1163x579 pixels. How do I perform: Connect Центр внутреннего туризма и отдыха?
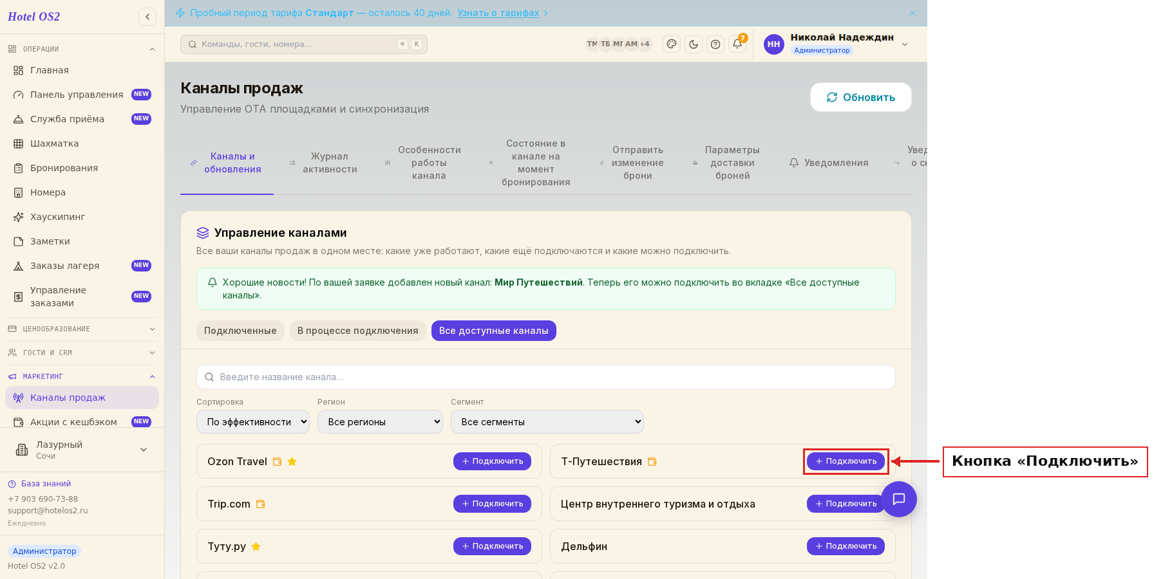point(846,504)
